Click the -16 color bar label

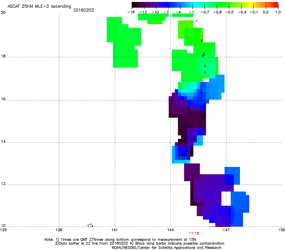tap(131, 12)
